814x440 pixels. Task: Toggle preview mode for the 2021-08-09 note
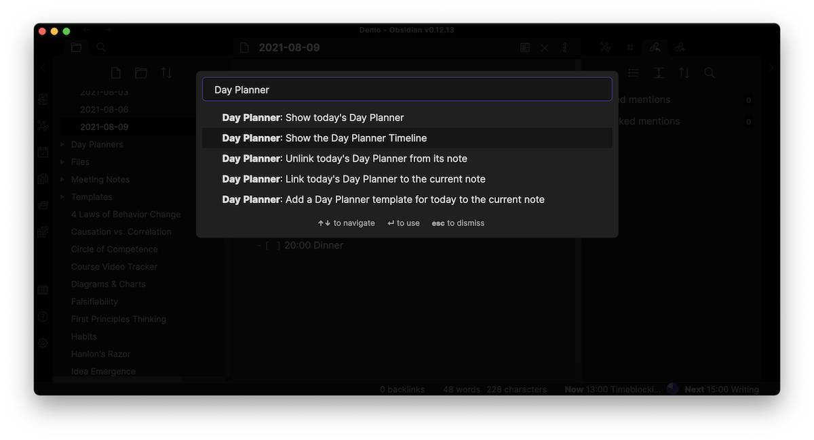click(524, 48)
